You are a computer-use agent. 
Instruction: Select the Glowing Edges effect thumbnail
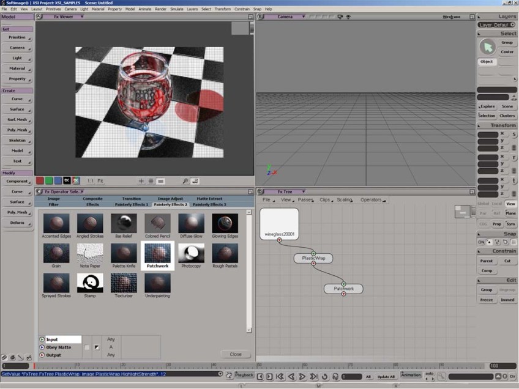point(225,224)
